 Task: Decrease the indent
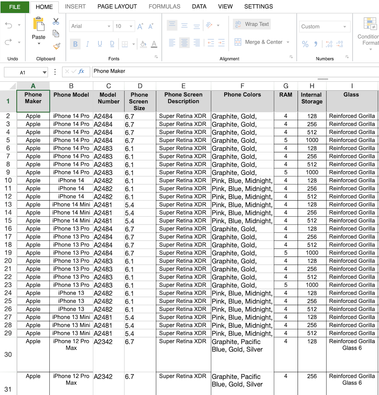pos(211,42)
